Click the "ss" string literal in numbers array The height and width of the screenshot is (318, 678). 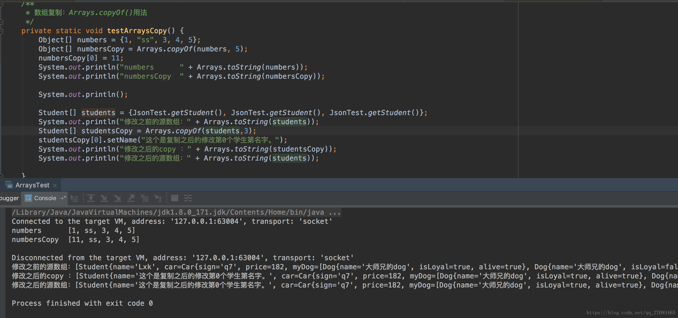145,40
